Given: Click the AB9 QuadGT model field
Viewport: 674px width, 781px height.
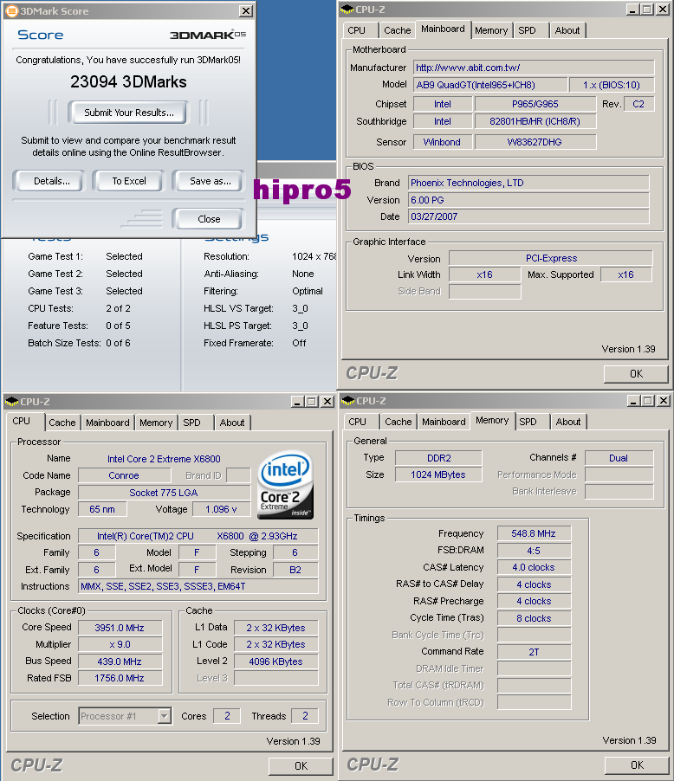Looking at the screenshot, I should pyautogui.click(x=490, y=85).
